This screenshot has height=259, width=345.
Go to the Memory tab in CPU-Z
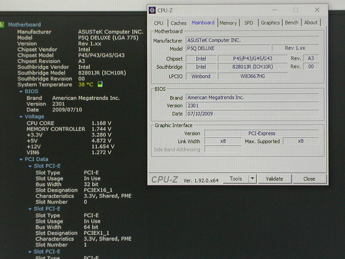(x=228, y=23)
